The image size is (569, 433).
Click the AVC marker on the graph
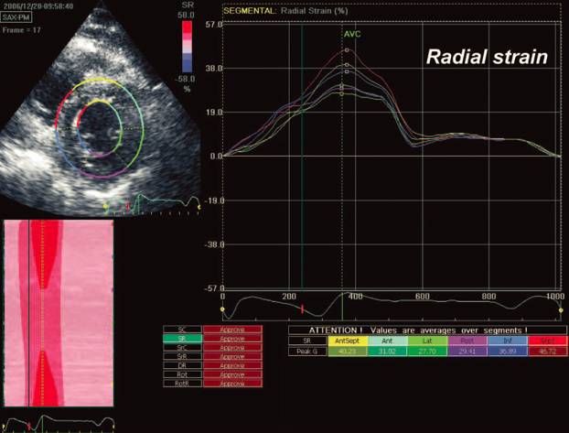pyautogui.click(x=352, y=34)
